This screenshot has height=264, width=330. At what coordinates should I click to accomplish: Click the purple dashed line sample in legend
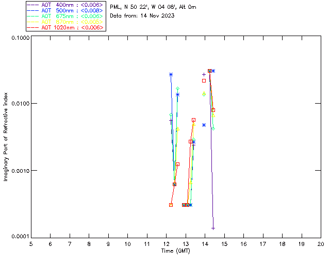click(33, 5)
